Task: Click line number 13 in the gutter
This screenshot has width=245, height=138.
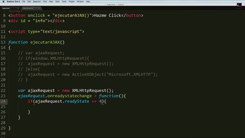Action: coord(3,42)
